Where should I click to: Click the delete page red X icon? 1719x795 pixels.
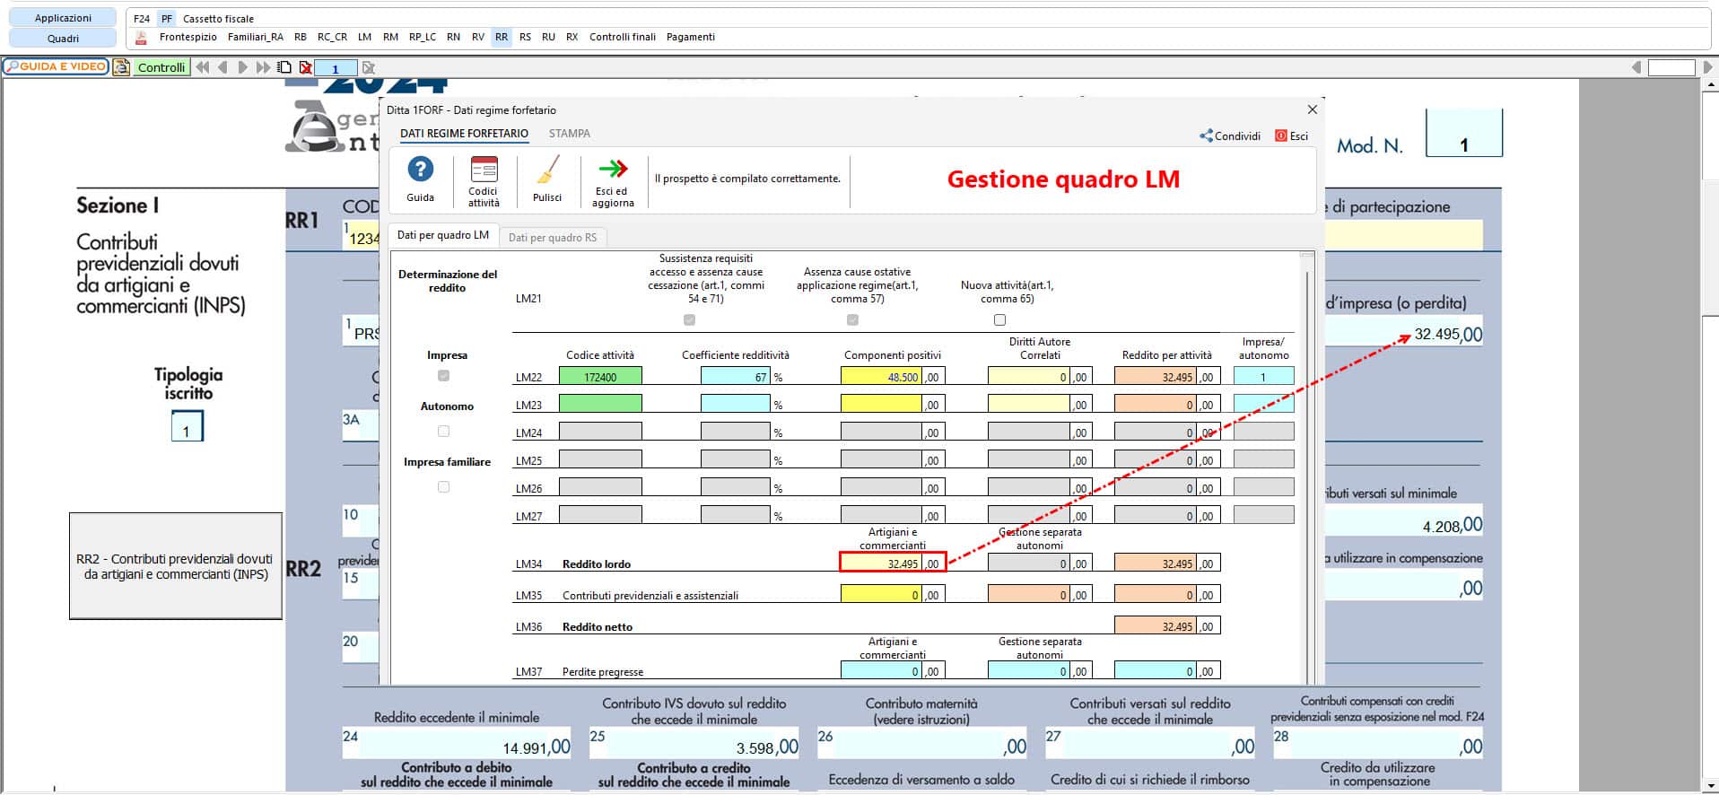click(306, 67)
